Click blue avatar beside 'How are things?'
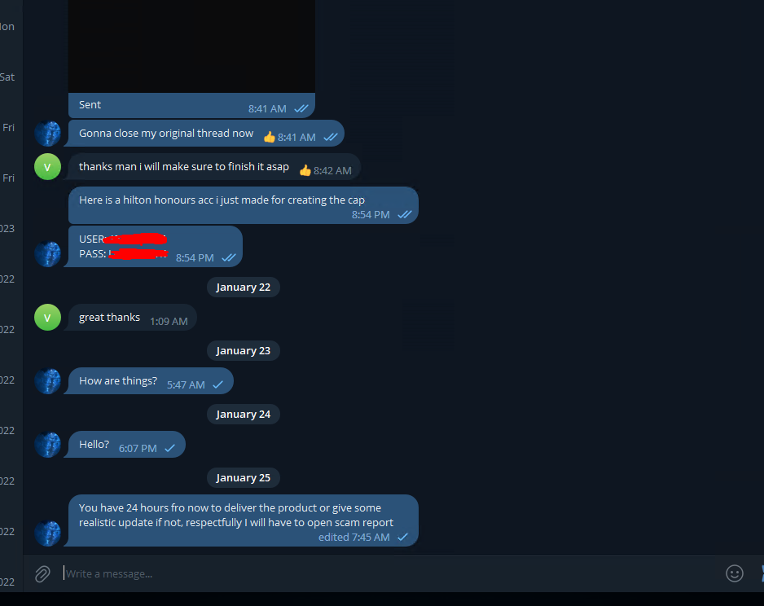 pyautogui.click(x=48, y=381)
